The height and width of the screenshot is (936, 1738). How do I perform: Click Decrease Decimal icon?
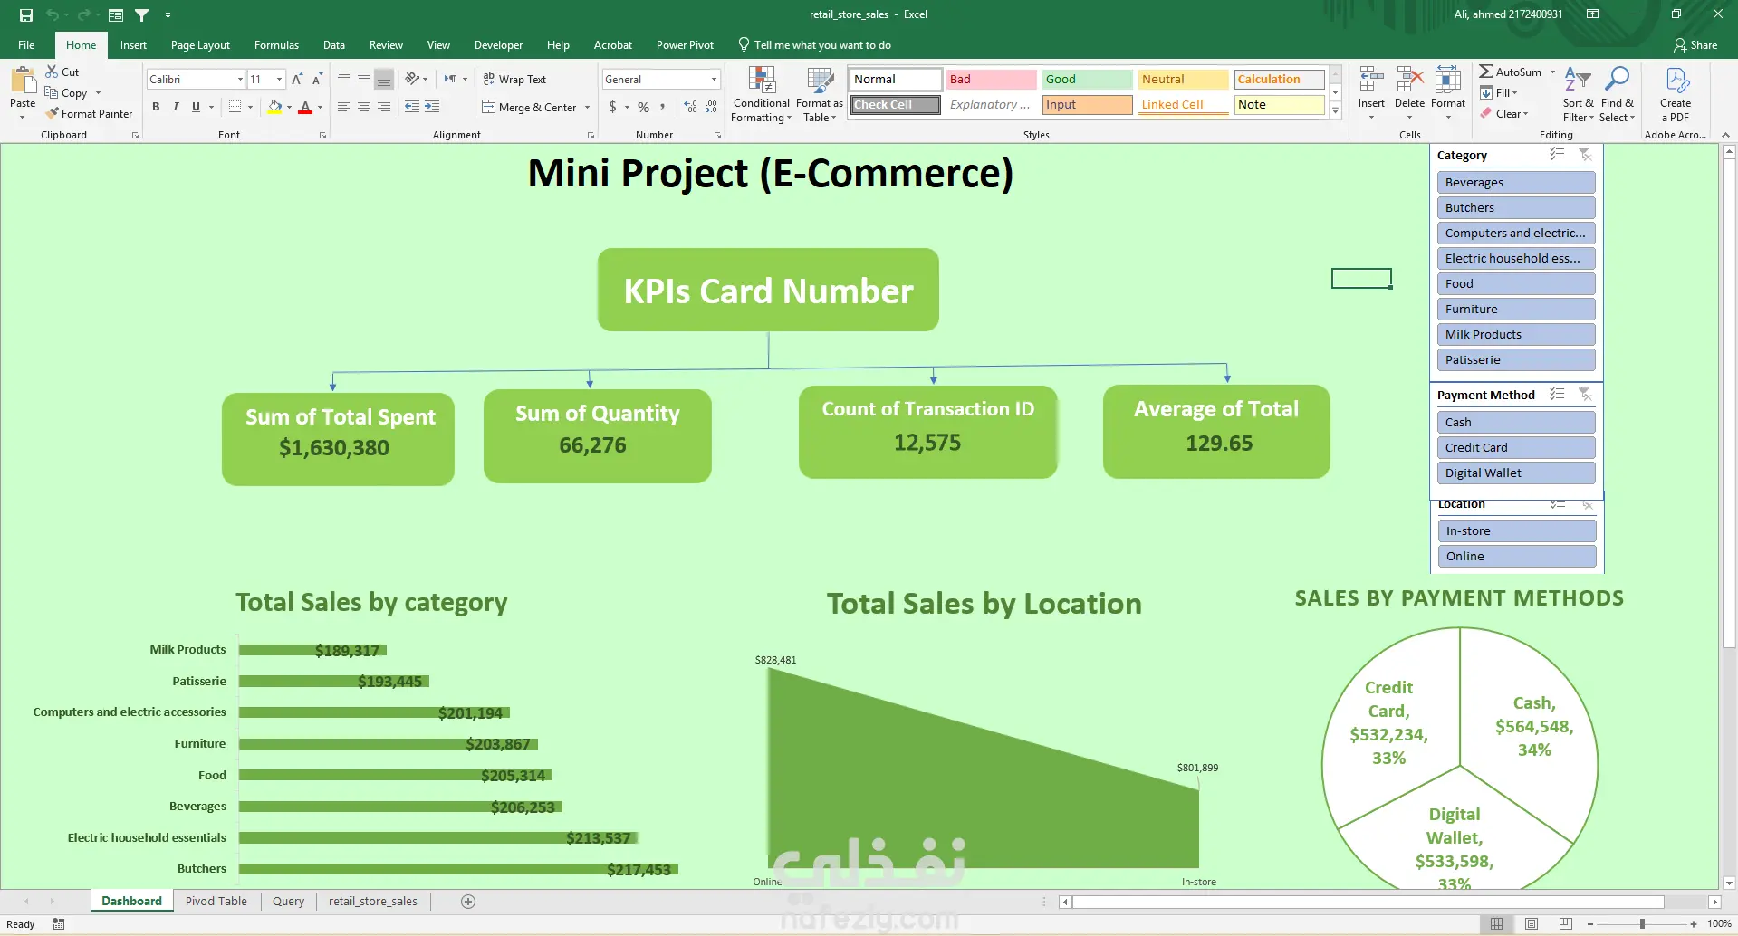click(x=711, y=107)
